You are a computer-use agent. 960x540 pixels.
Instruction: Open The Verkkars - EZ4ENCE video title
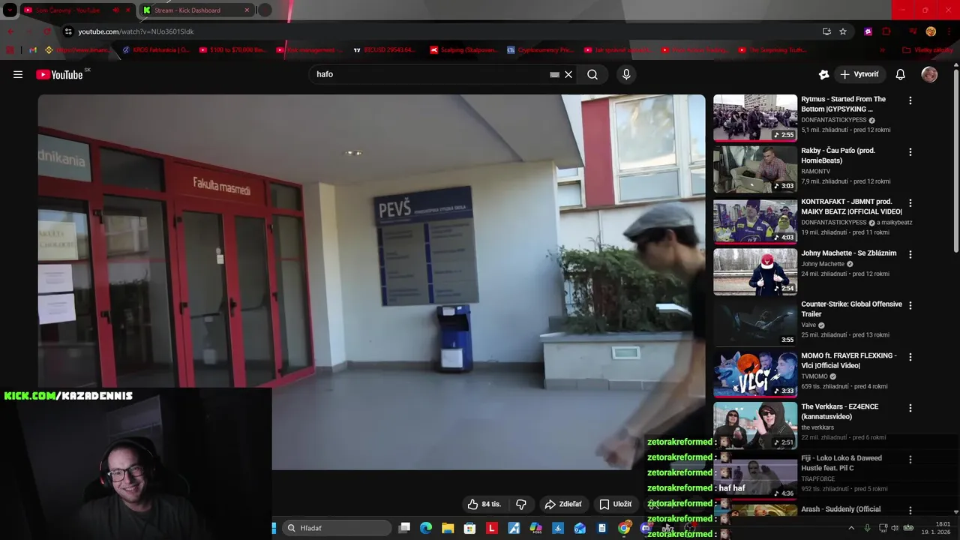point(839,411)
